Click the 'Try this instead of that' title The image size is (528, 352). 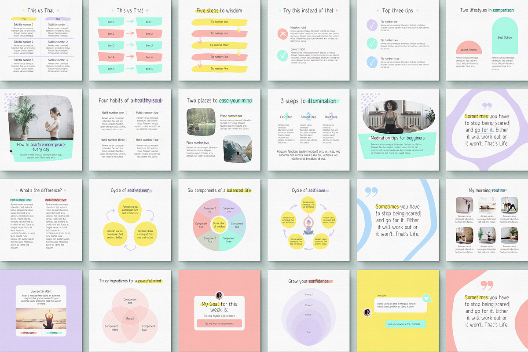click(308, 11)
